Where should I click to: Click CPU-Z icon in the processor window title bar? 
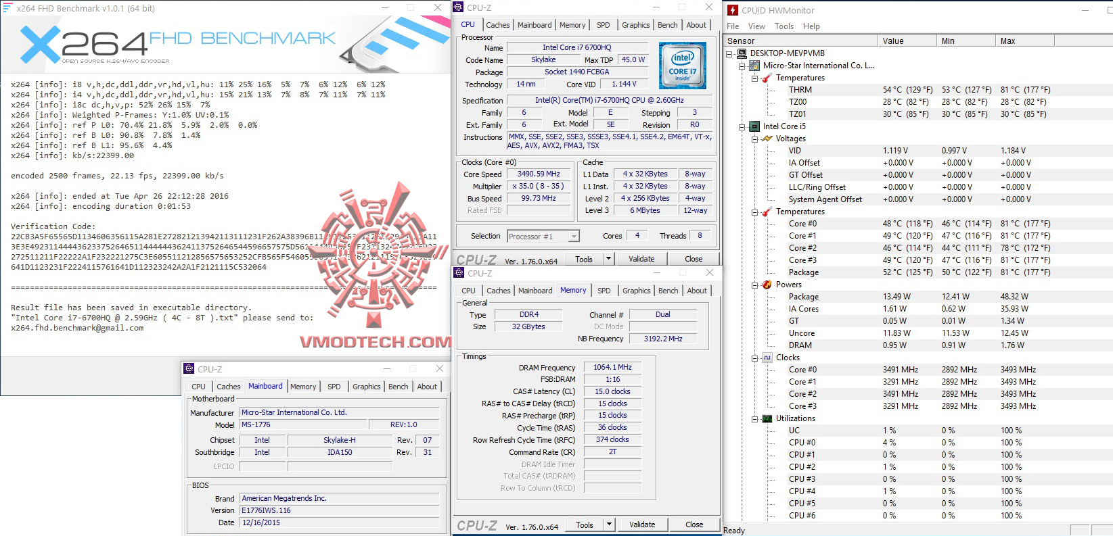tap(459, 7)
